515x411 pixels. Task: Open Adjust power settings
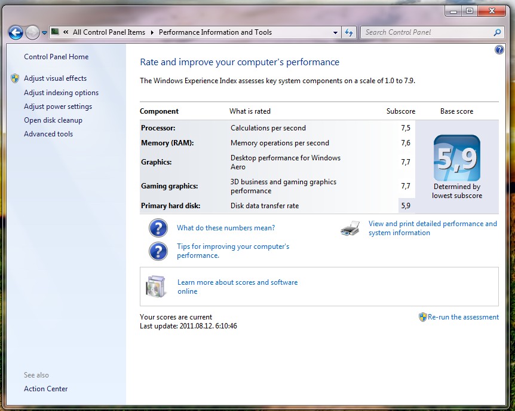[58, 106]
